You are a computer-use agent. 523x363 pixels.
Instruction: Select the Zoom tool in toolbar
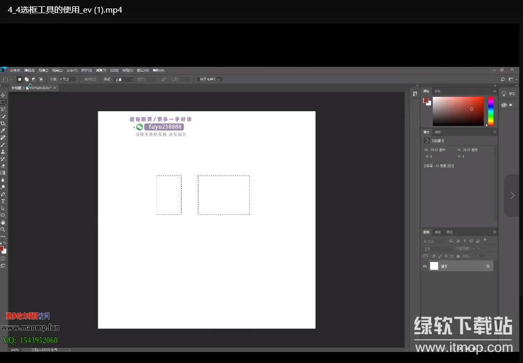coord(3,230)
